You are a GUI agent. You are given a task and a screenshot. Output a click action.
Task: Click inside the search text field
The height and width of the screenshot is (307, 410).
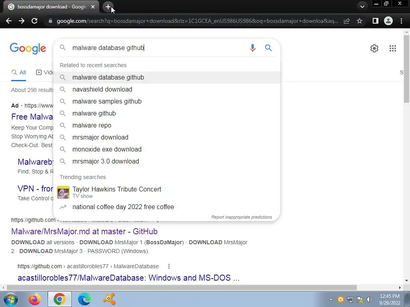point(157,48)
